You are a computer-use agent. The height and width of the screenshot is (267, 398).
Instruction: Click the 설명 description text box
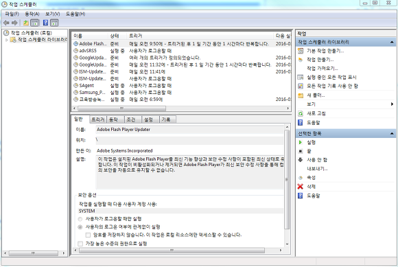189,172
